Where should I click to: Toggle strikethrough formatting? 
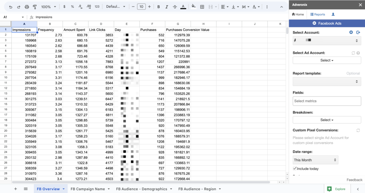pos(175,7)
